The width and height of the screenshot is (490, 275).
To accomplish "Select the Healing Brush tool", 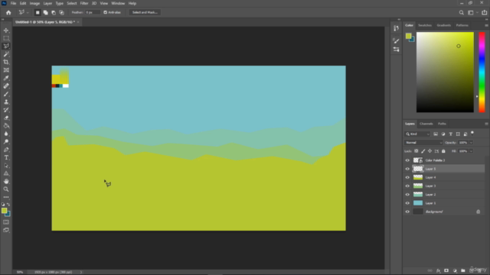I will click(6, 86).
